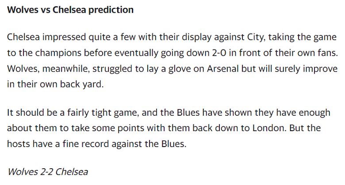
Task: Click 'It should be' starting the second paragraph
Action: 32,113
